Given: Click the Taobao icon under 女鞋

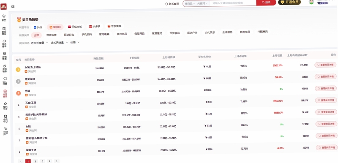Looking at the screenshot, I should coord(27,130).
